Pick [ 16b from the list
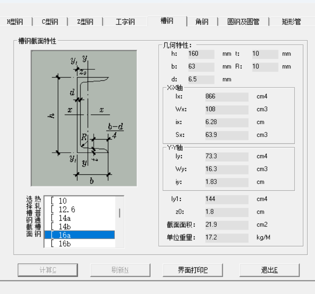The width and height of the screenshot is (315, 294). pos(80,244)
